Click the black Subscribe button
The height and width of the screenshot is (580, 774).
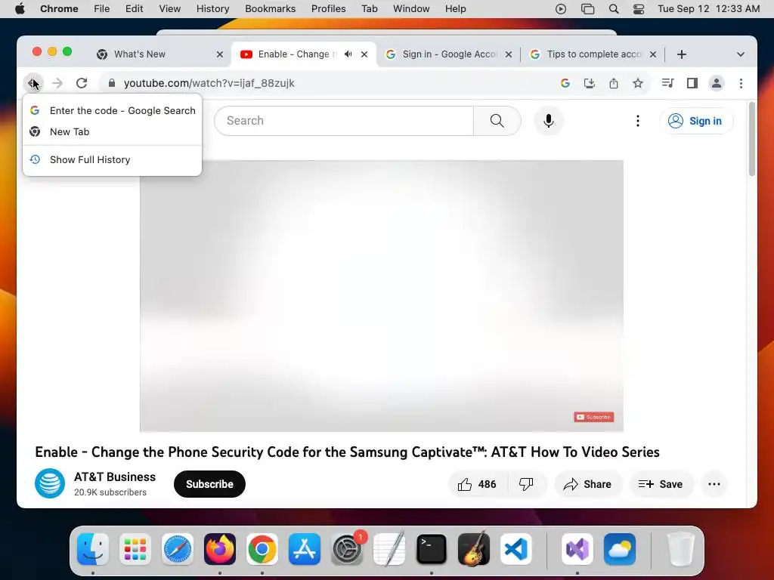click(x=209, y=484)
